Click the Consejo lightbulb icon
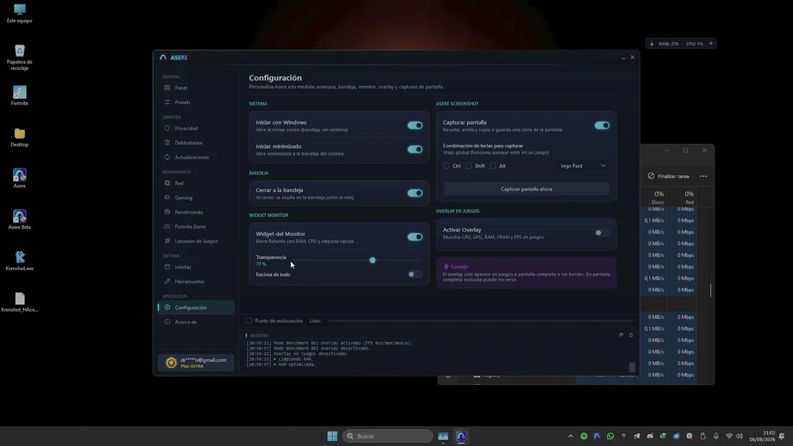The width and height of the screenshot is (793, 446). coord(446,267)
